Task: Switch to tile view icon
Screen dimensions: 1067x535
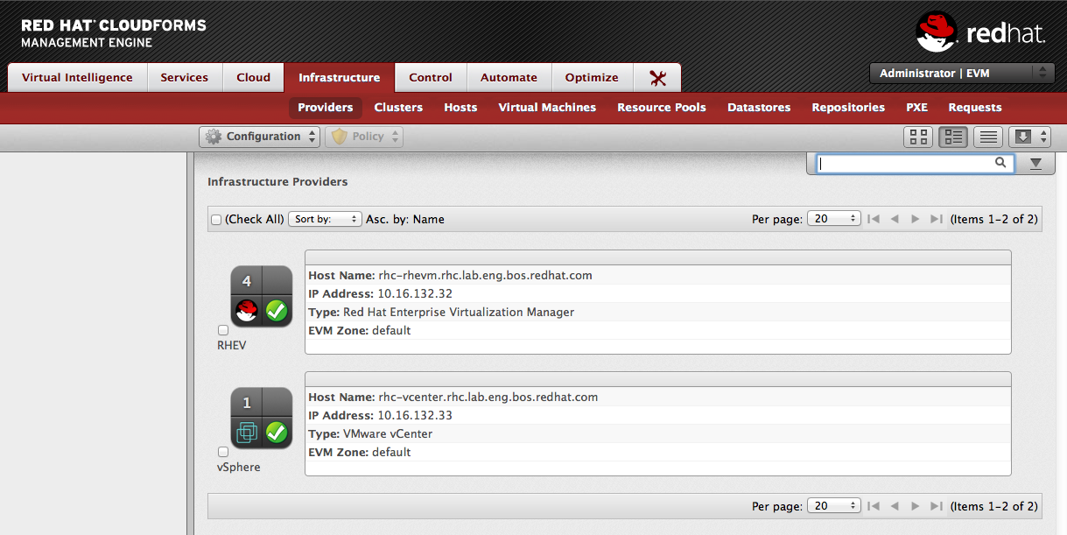Action: (952, 137)
